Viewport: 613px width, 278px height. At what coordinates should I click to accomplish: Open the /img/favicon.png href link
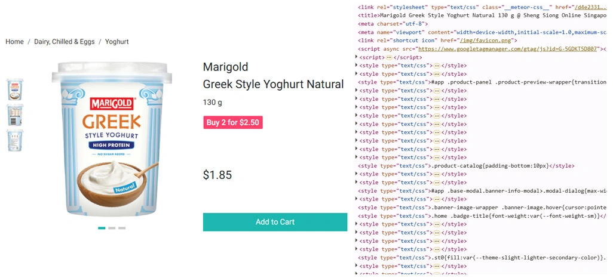coord(487,40)
